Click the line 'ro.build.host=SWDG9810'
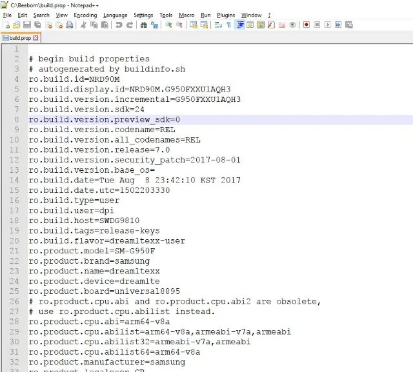 tap(84, 220)
